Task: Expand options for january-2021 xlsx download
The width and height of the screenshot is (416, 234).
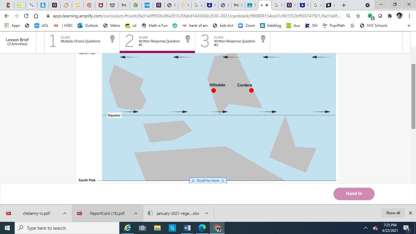Action: pos(206,213)
